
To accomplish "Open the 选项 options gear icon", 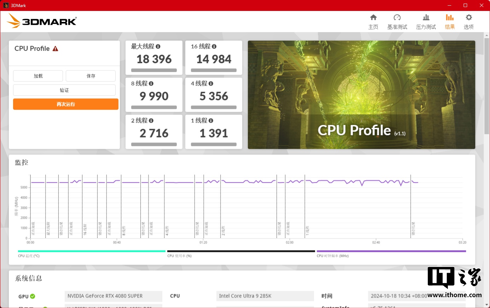I will pos(469,18).
